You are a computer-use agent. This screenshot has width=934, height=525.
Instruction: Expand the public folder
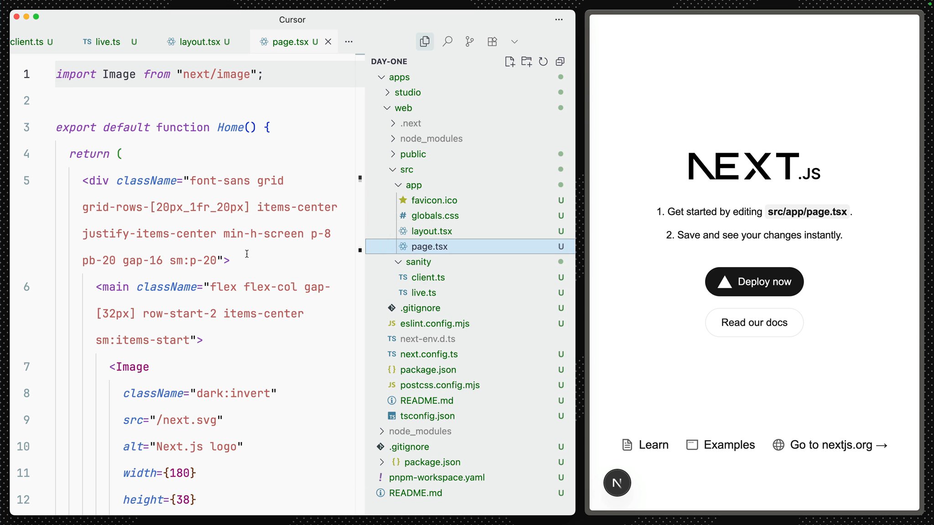click(x=393, y=154)
